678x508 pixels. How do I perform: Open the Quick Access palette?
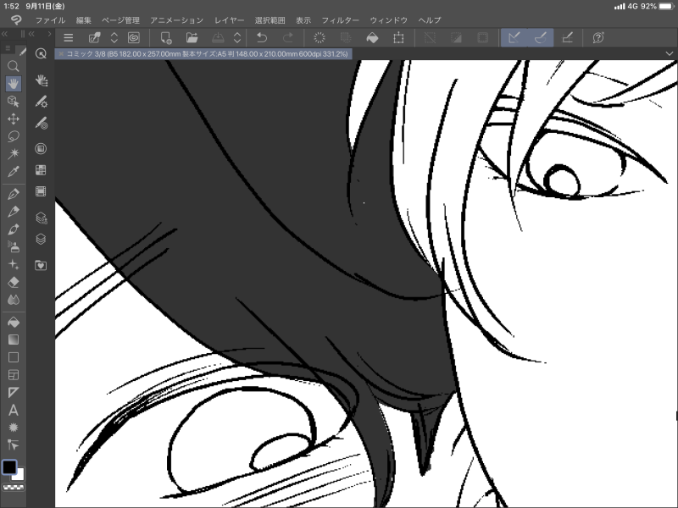point(41,53)
